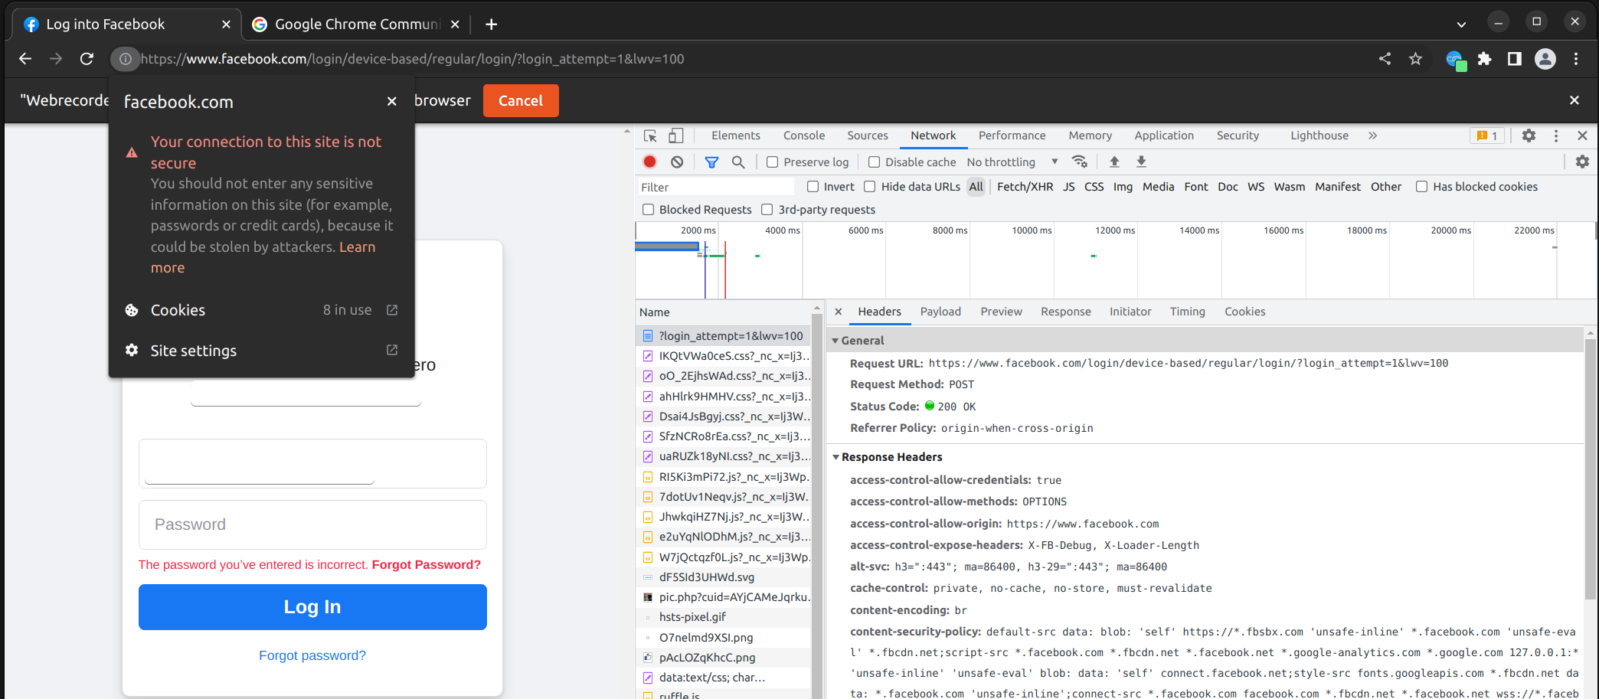The height and width of the screenshot is (699, 1599).
Task: Click the request list vertical scrollbar
Action: tap(817, 505)
